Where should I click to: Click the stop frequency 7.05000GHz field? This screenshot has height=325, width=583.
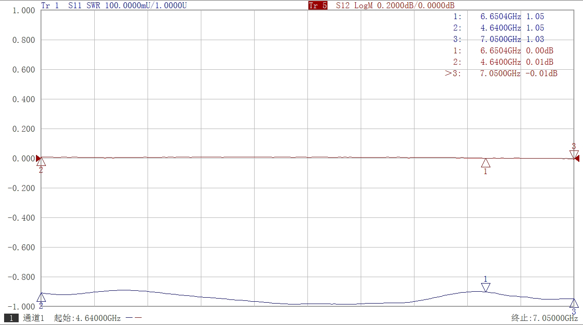[x=544, y=318]
